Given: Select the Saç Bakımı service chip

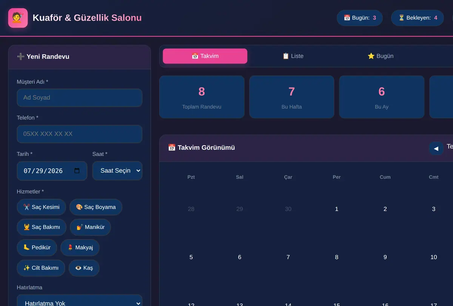Looking at the screenshot, I should pos(42,227).
